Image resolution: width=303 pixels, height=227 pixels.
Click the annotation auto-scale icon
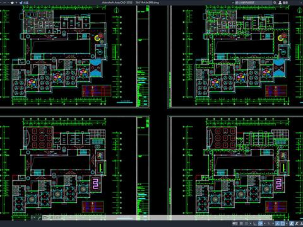pyautogui.click(x=297, y=223)
